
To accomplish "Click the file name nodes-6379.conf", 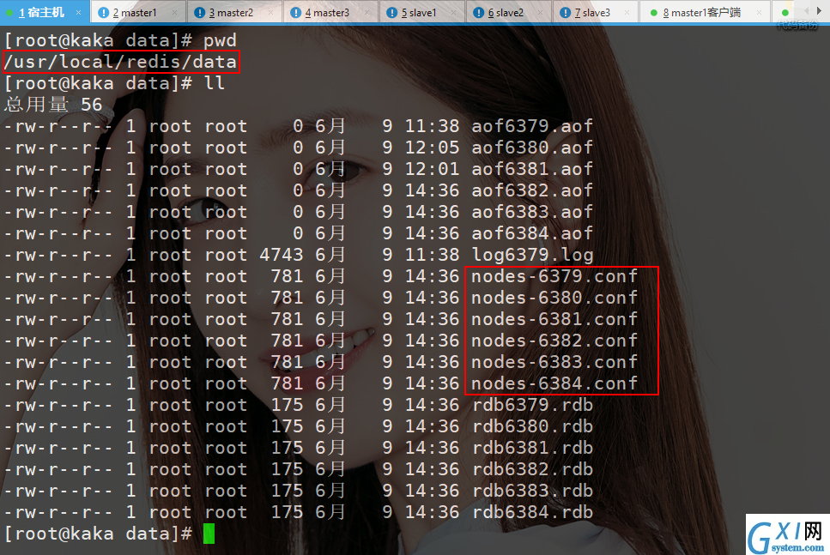I will point(554,276).
